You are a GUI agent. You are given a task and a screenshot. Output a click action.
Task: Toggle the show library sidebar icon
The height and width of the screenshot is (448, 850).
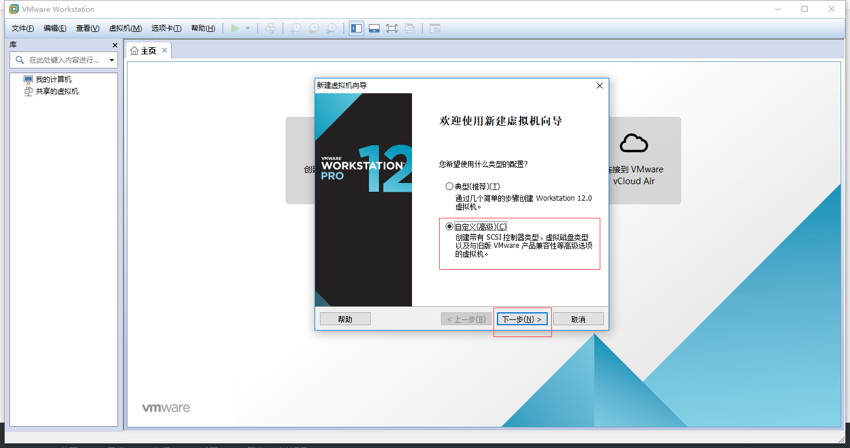pos(357,28)
